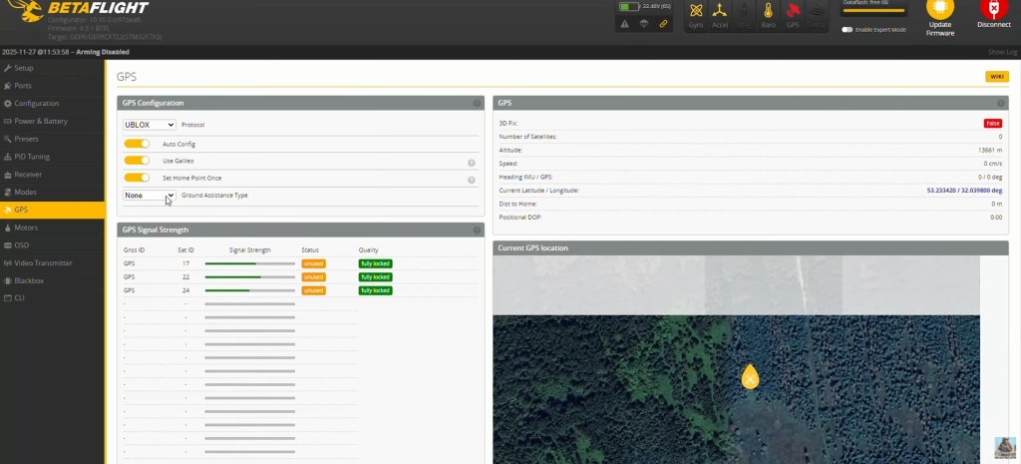This screenshot has width=1021, height=464.
Task: Click the WIKI button
Action: click(996, 77)
